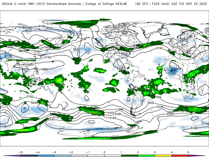This screenshot has height=157, width=209.
Task: Click the colorbar label '2'
Action: click(138, 152)
